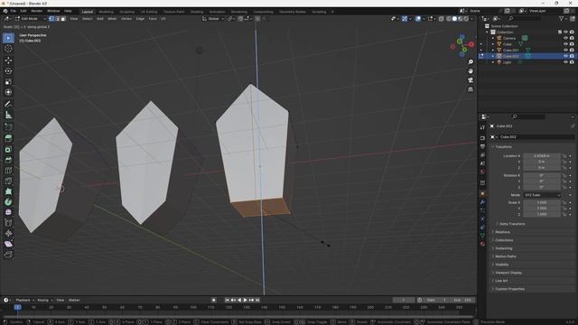Select the Spin tool
Screen dimensions: 578x325
coord(8,202)
